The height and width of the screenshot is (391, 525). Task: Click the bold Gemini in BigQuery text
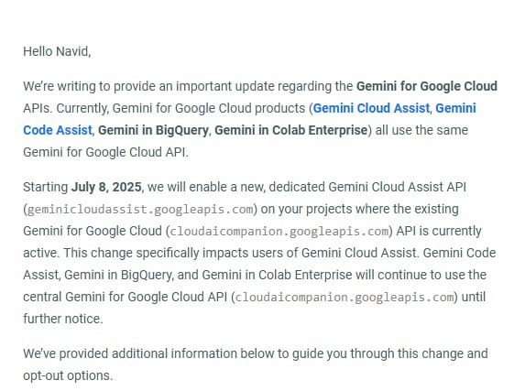point(153,131)
